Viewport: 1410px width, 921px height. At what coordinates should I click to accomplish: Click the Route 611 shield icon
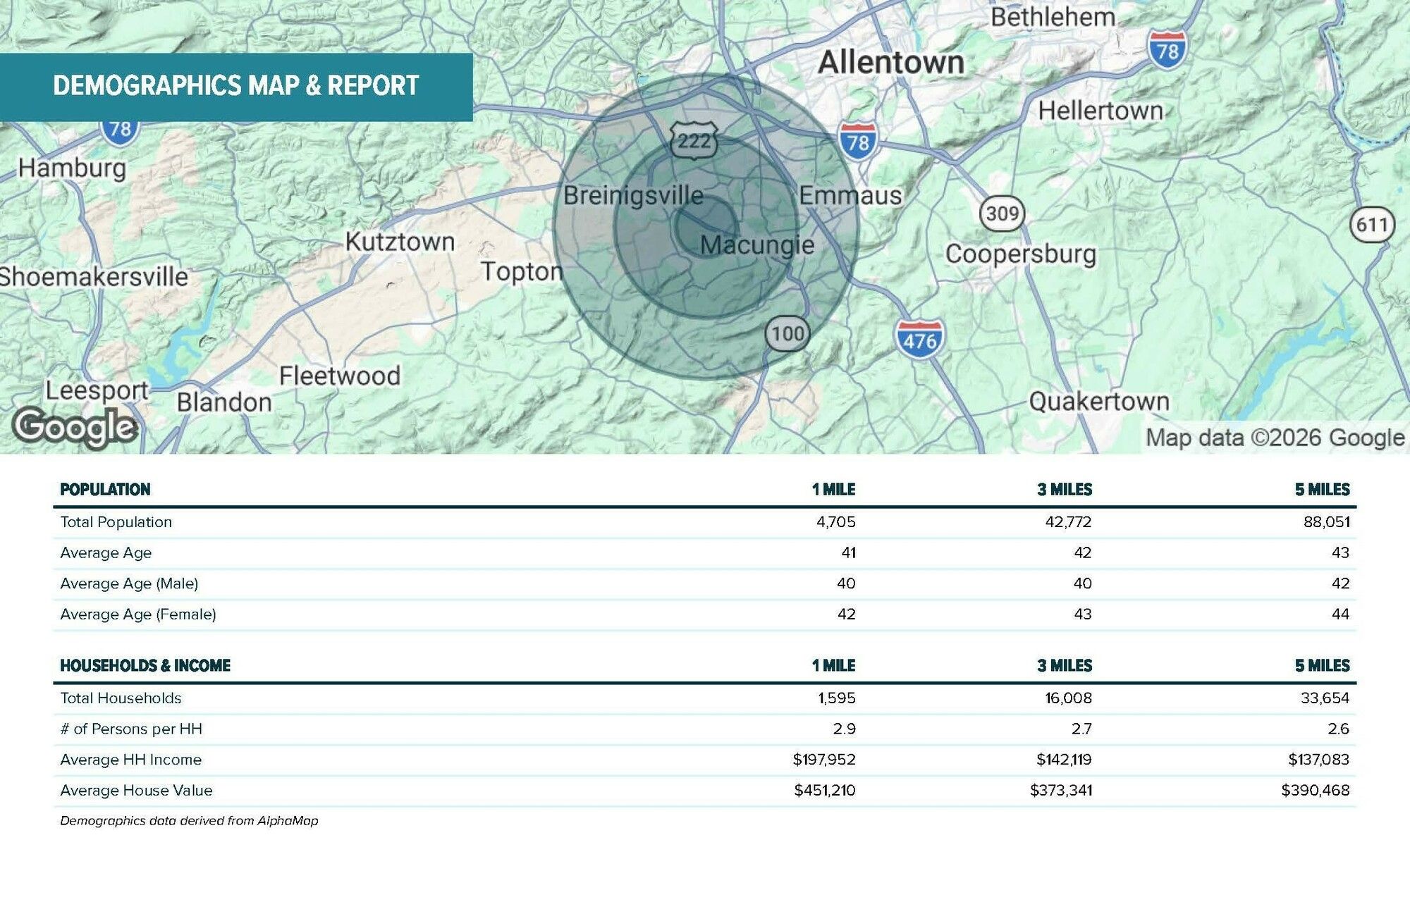tap(1372, 225)
